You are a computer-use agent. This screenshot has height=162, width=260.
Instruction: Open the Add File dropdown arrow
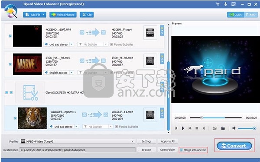click(x=44, y=15)
